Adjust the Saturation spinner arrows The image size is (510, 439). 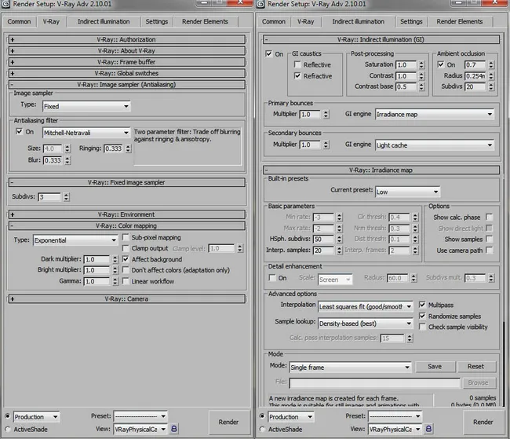click(421, 65)
